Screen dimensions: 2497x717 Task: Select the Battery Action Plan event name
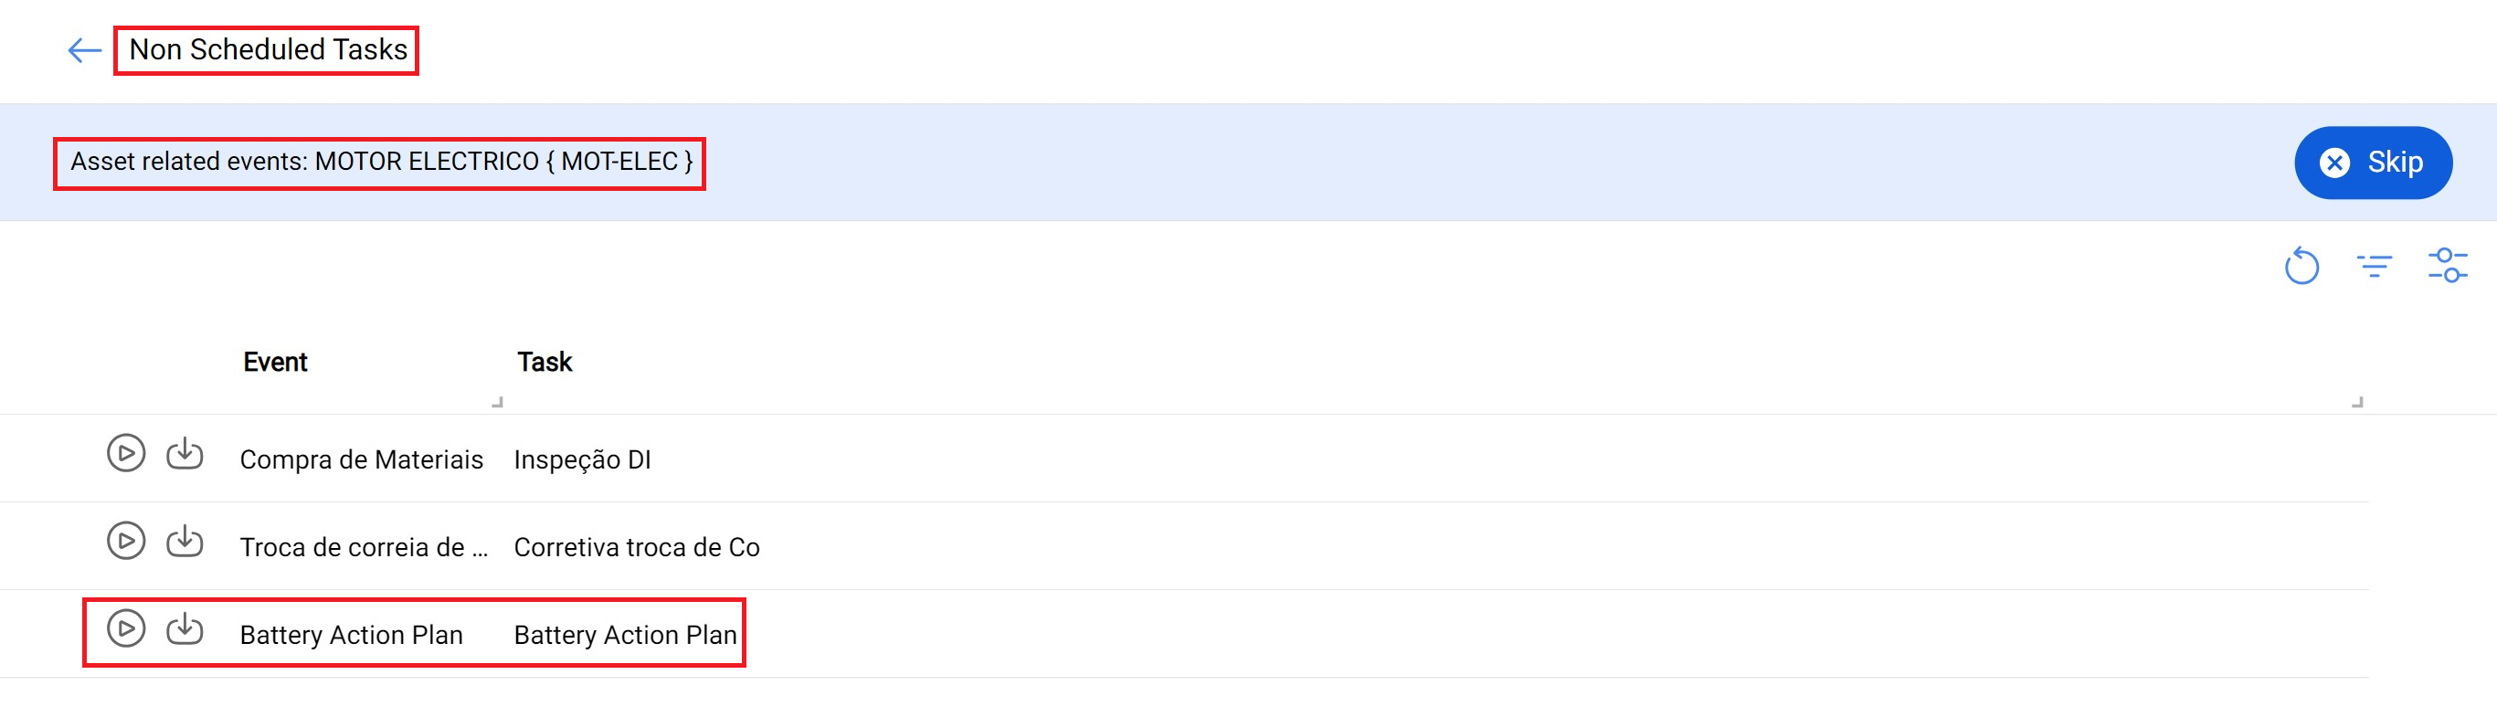[351, 635]
